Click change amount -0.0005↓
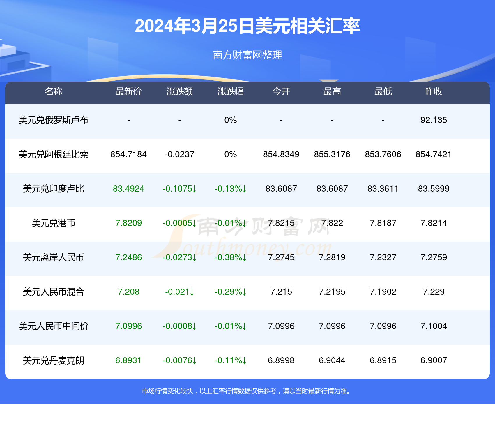Image resolution: width=495 pixels, height=428 pixels. pos(179,223)
